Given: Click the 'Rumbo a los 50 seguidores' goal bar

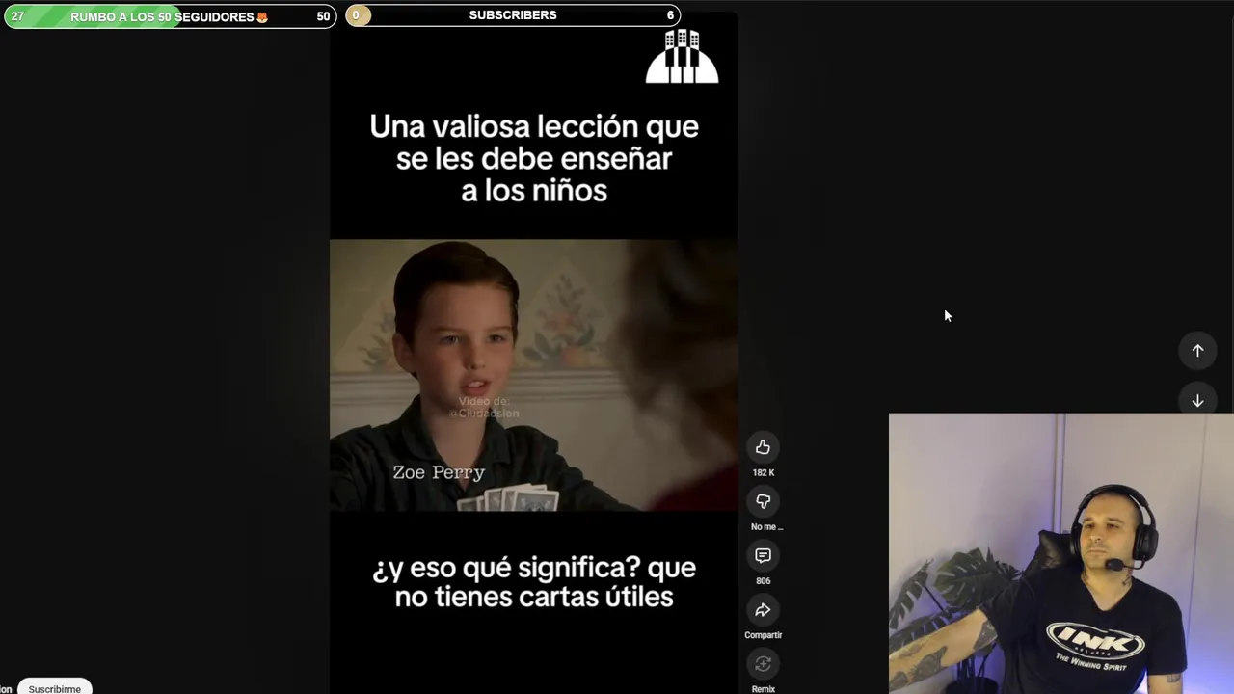Looking at the screenshot, I should pyautogui.click(x=170, y=16).
